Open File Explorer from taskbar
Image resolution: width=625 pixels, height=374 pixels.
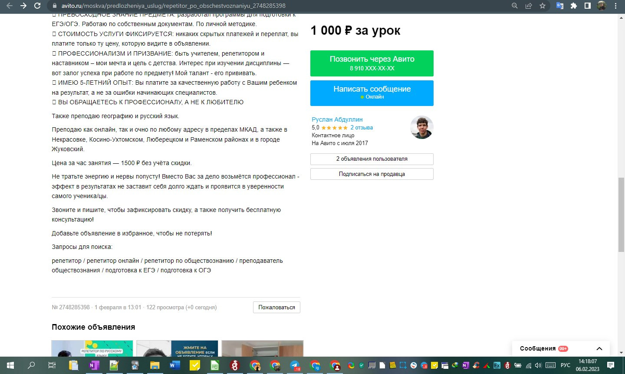pyautogui.click(x=155, y=365)
